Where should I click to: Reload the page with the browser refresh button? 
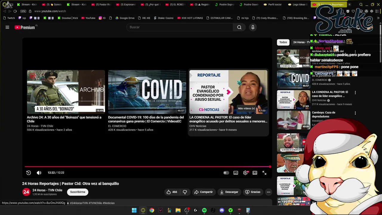coord(15,11)
